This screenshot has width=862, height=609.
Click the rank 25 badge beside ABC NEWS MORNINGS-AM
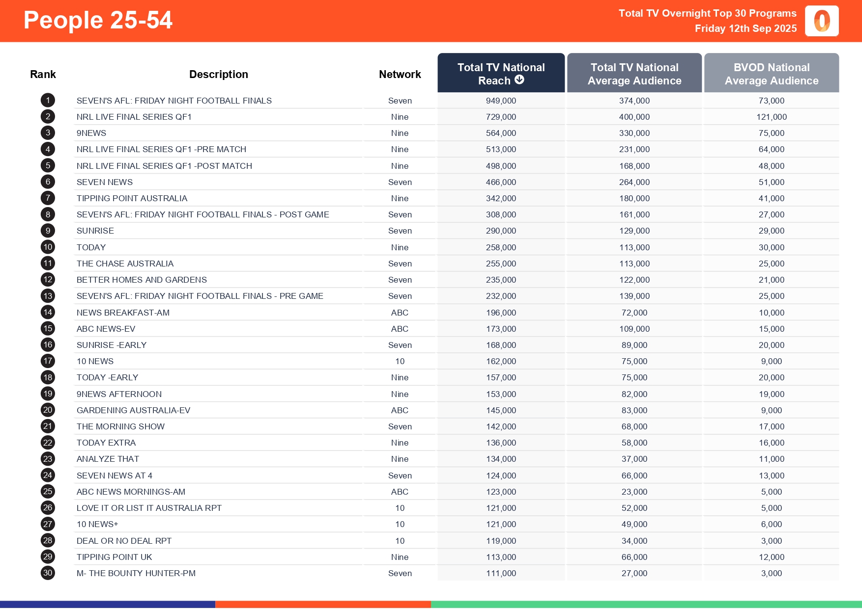click(x=48, y=491)
